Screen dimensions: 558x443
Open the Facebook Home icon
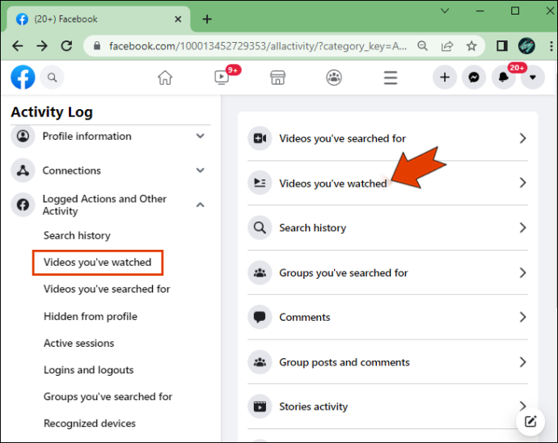[x=165, y=78]
